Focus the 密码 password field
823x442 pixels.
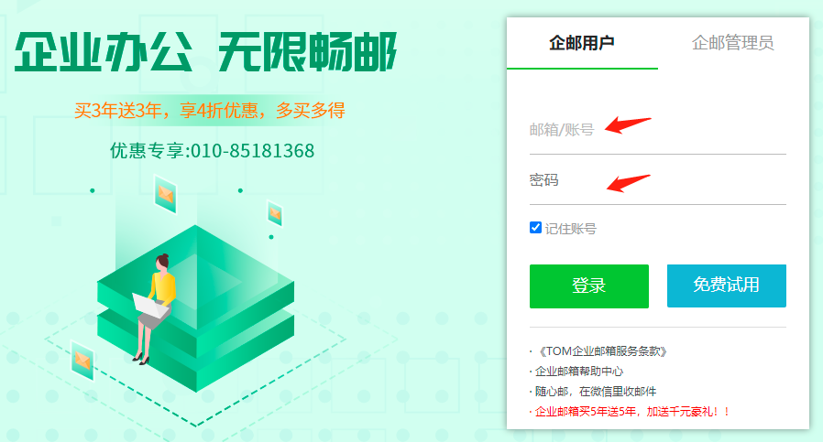(658, 180)
